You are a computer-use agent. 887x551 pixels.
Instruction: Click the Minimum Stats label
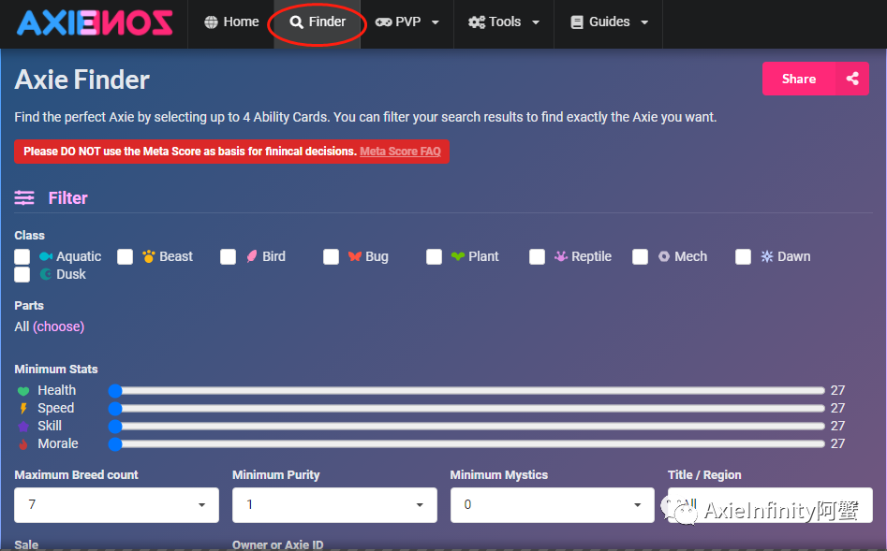[x=56, y=369]
